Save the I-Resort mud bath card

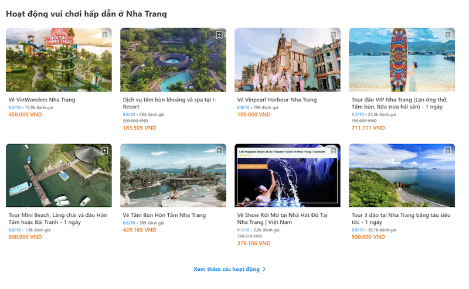coord(219,35)
